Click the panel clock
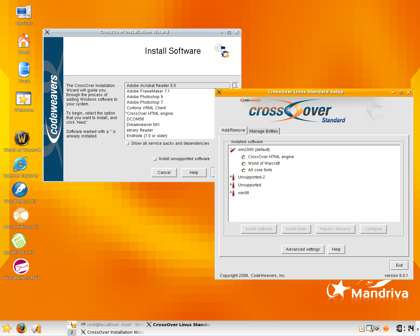Viewport: 420px width, 336px height. 405,328
